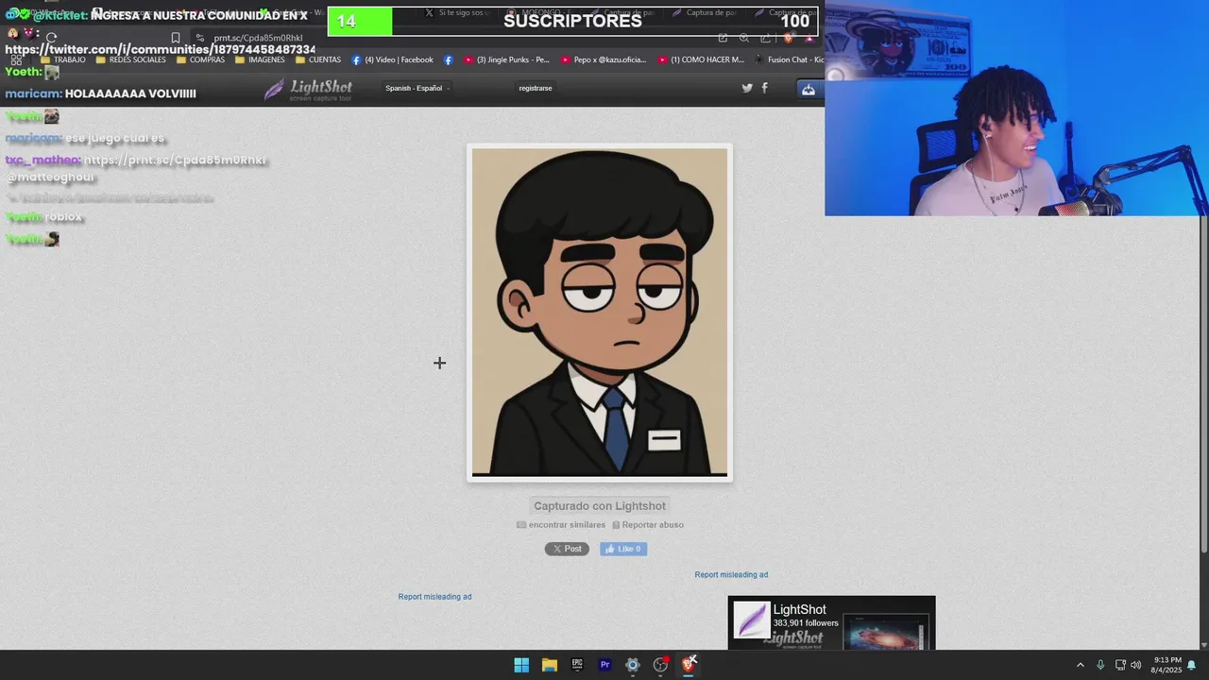Viewport: 1209px width, 680px height.
Task: Click the registrarse link
Action: point(536,88)
